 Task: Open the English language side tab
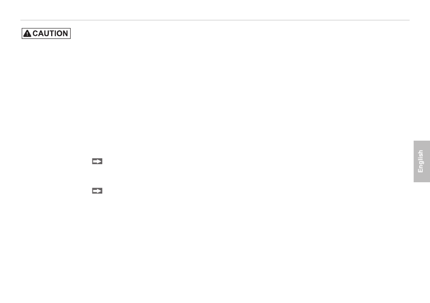point(421,161)
